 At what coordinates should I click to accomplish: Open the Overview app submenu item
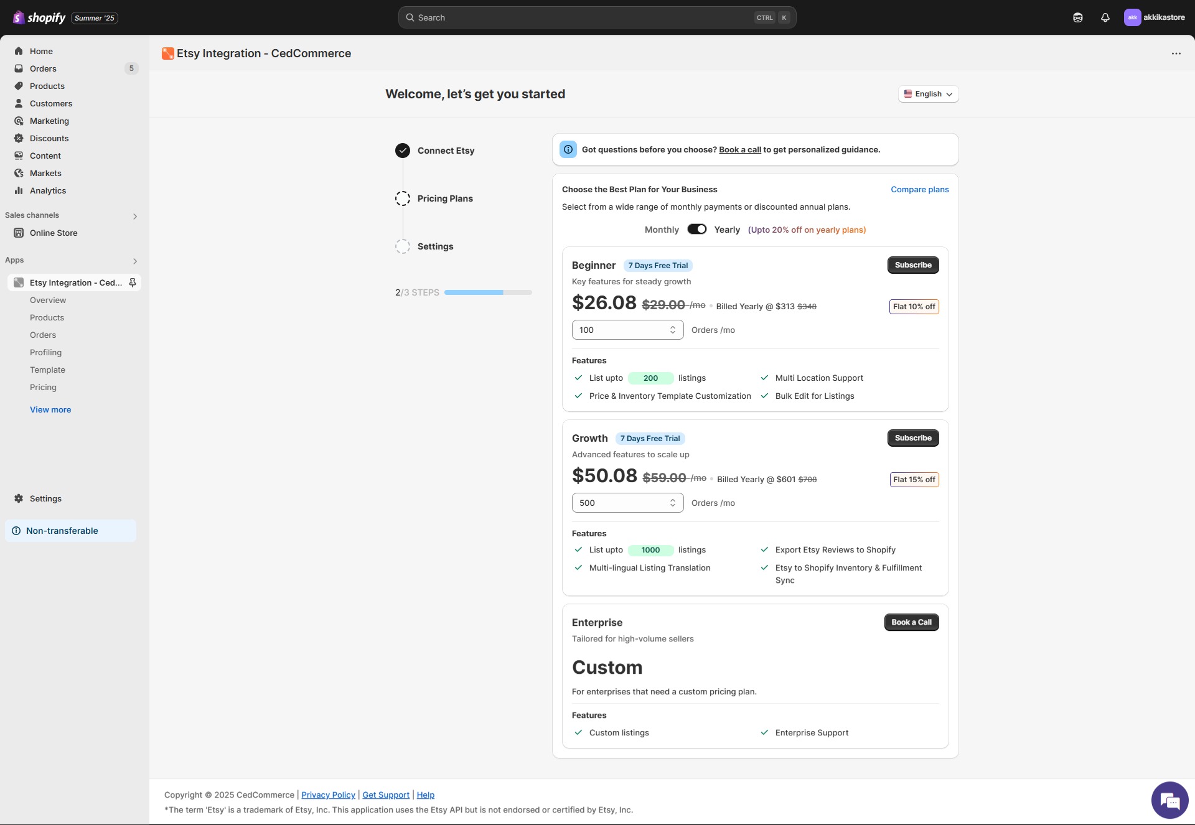click(x=48, y=300)
